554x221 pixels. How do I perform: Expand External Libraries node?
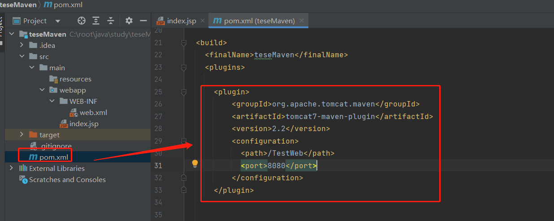tap(12, 168)
